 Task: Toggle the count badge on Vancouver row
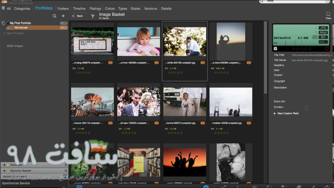point(63,28)
